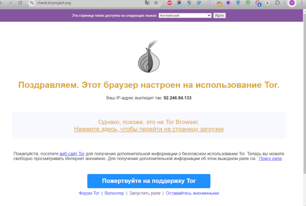Open the Chrome three-dot menu

[x=302, y=3]
